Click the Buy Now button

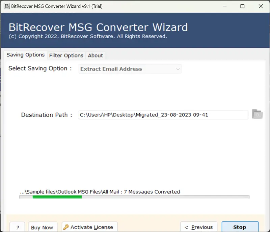[x=42, y=227]
